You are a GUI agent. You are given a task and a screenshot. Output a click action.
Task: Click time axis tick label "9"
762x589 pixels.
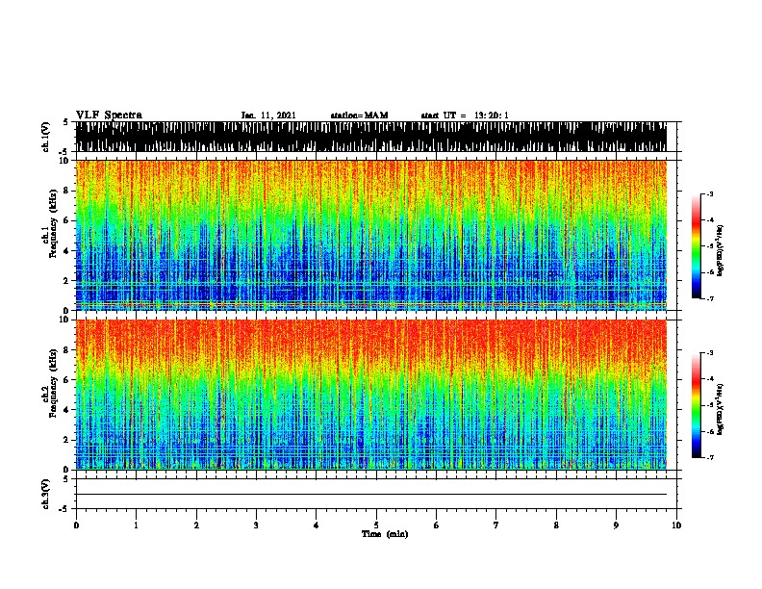click(616, 525)
